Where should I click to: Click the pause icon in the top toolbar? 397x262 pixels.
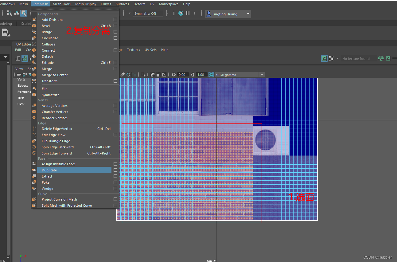tap(188, 13)
